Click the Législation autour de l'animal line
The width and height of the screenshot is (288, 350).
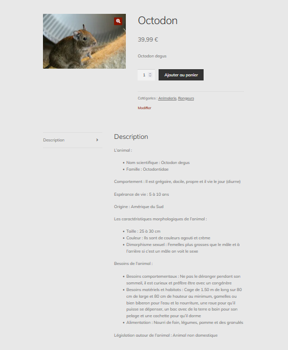pyautogui.click(x=166, y=335)
